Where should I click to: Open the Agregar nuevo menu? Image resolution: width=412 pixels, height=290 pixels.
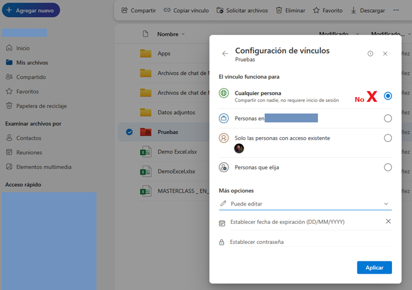coord(30,10)
